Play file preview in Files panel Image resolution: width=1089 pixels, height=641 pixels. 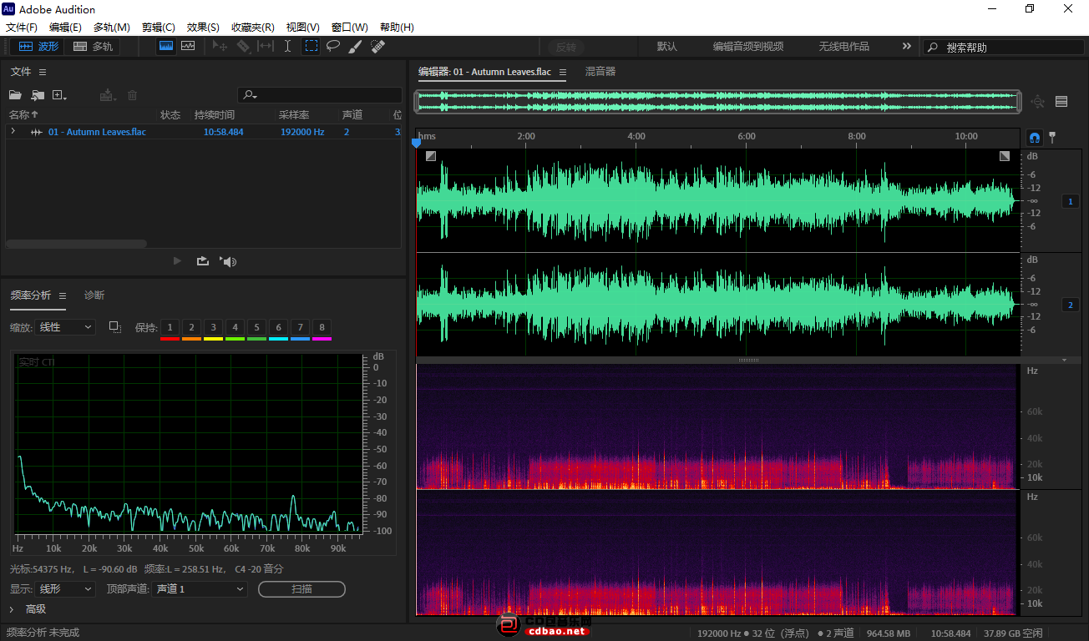tap(177, 261)
